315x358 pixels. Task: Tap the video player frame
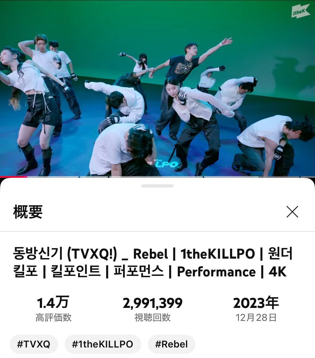click(157, 88)
